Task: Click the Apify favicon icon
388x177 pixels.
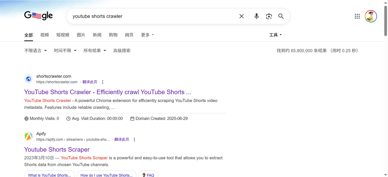Action: coord(28,136)
